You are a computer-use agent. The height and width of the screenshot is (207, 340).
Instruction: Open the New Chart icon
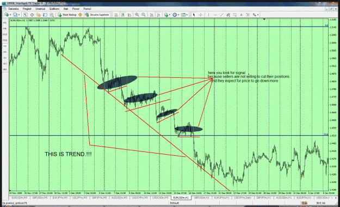click(x=7, y=15)
